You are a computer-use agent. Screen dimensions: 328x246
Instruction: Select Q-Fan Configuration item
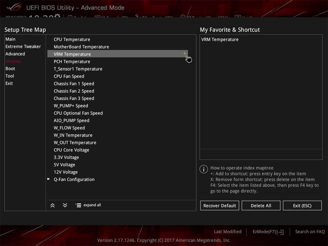(x=74, y=179)
